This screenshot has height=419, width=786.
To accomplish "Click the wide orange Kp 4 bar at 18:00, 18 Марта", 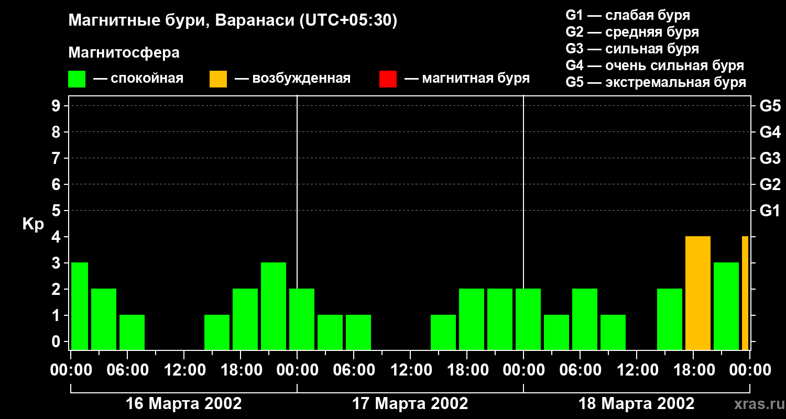I will pos(698,293).
